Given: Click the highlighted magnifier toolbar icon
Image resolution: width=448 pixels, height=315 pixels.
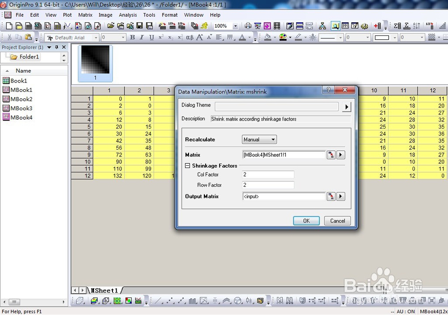Looking at the screenshot, I should (x=336, y=26).
